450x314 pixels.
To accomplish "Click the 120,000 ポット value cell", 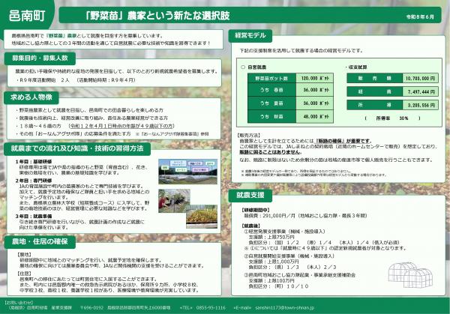I will [x=315, y=78].
